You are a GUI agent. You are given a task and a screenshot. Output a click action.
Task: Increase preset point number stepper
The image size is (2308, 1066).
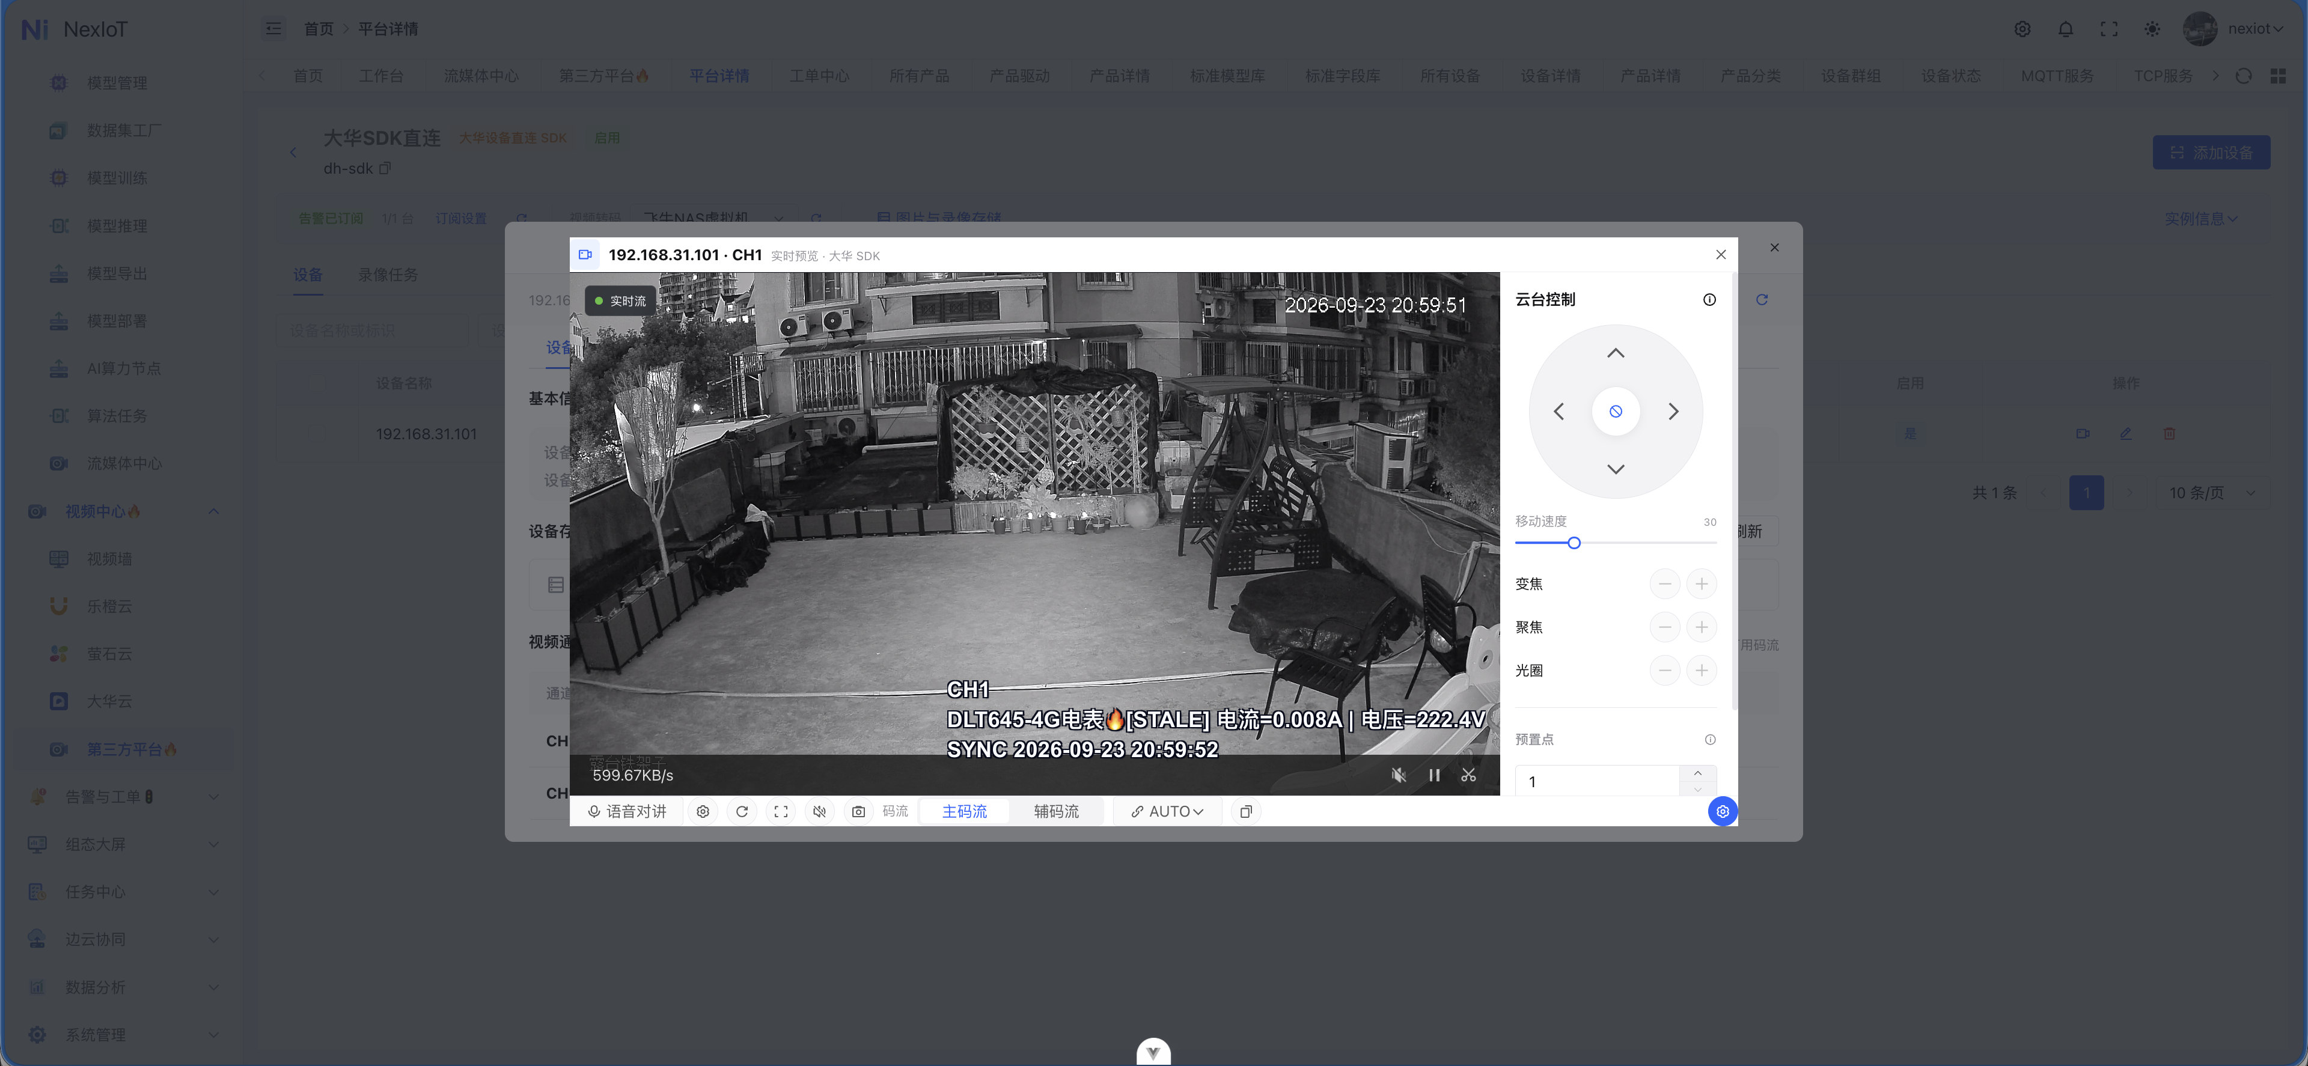point(1697,773)
